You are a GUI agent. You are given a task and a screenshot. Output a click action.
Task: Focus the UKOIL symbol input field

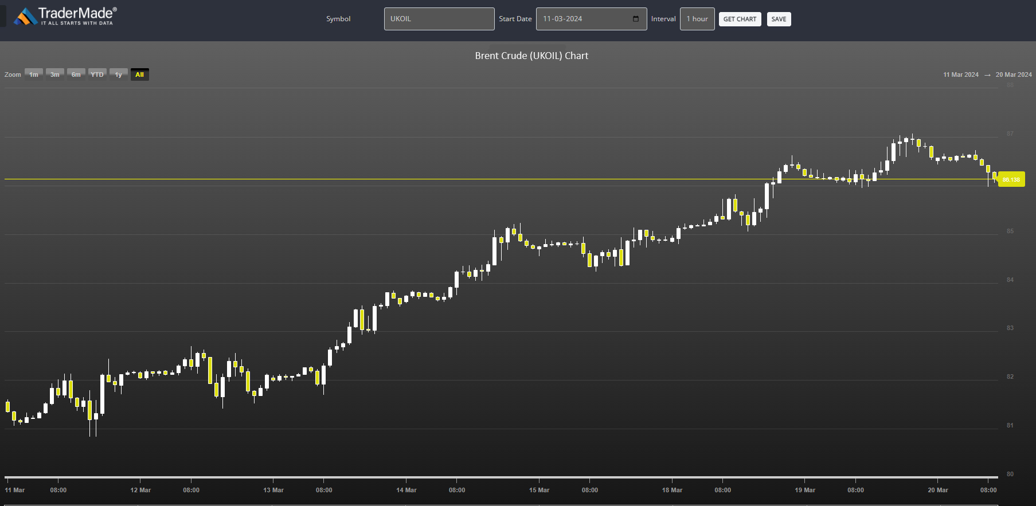point(439,19)
